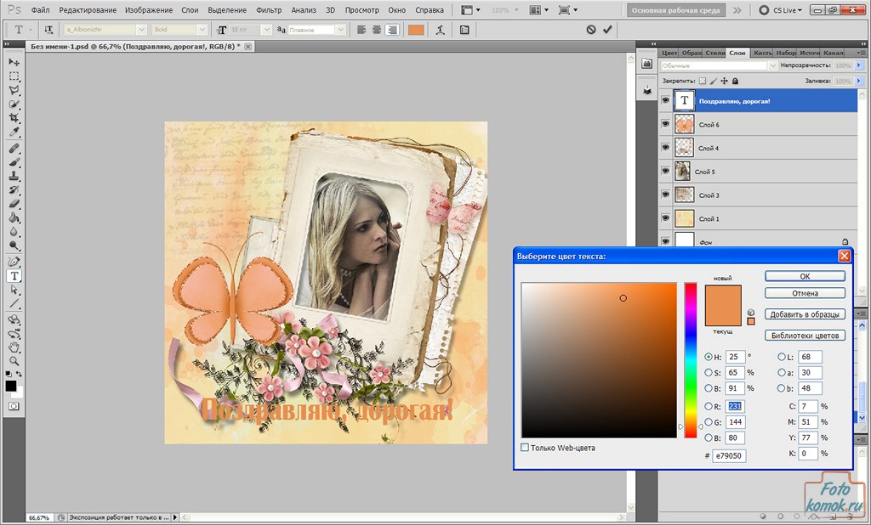The image size is (871, 525).
Task: Commit text edits with the checkmark icon
Action: (x=607, y=29)
